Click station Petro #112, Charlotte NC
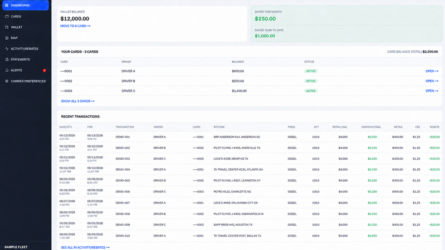Viewport: 445px width, 250px height. (x=232, y=191)
